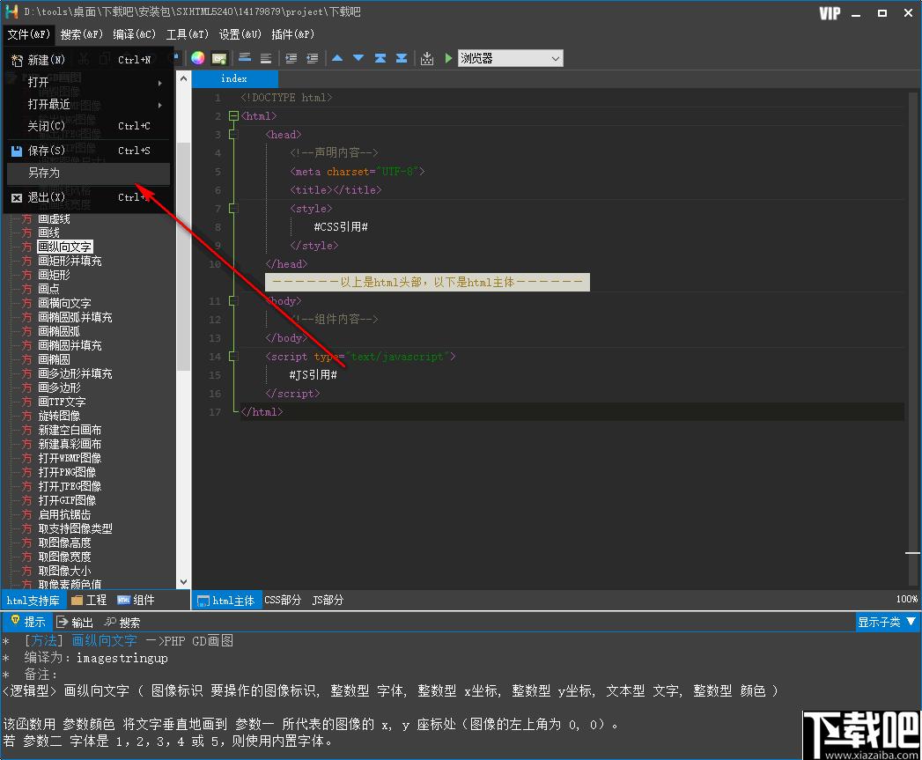922x760 pixels.
Task: Click the decrease indent icon
Action: 313,58
